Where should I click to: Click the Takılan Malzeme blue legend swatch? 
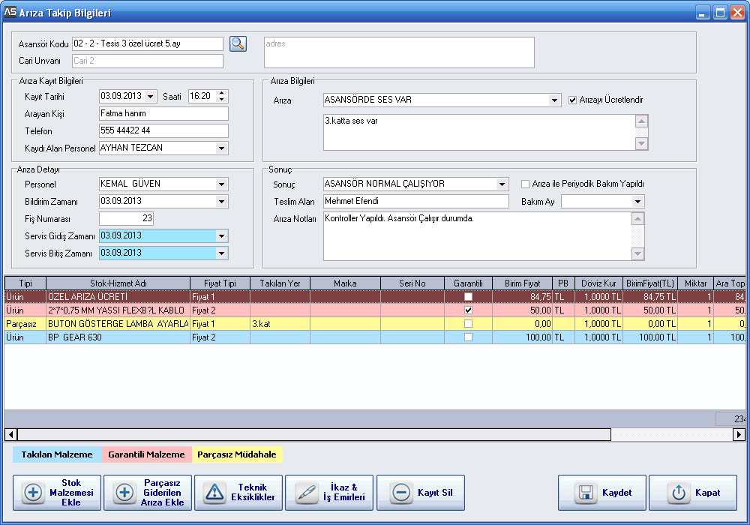coord(57,454)
